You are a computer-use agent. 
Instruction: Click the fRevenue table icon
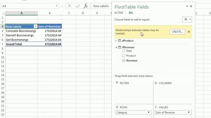[119, 47]
